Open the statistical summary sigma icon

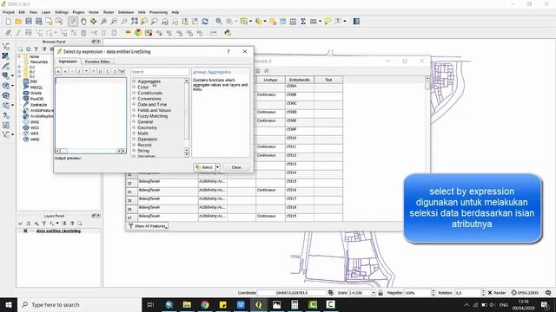303,22
